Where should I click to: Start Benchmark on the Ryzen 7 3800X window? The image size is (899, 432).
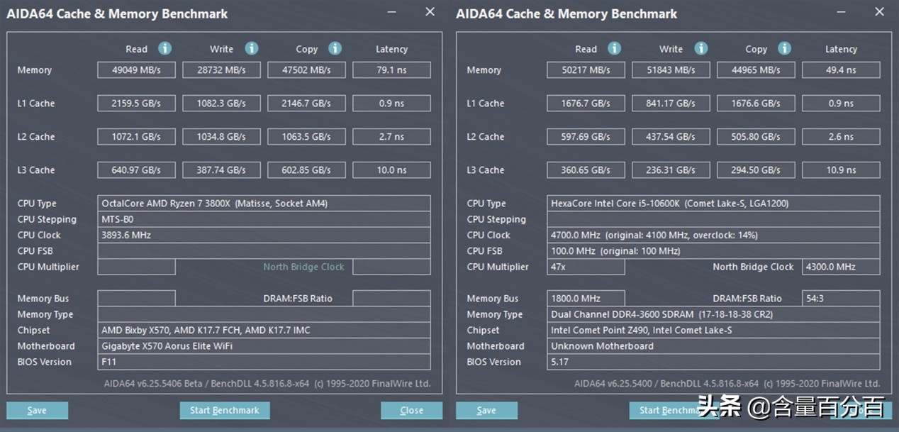point(225,410)
